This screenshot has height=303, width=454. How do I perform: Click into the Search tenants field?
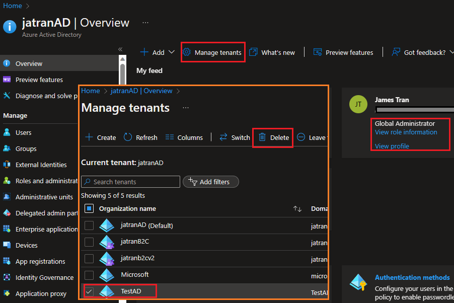[130, 182]
